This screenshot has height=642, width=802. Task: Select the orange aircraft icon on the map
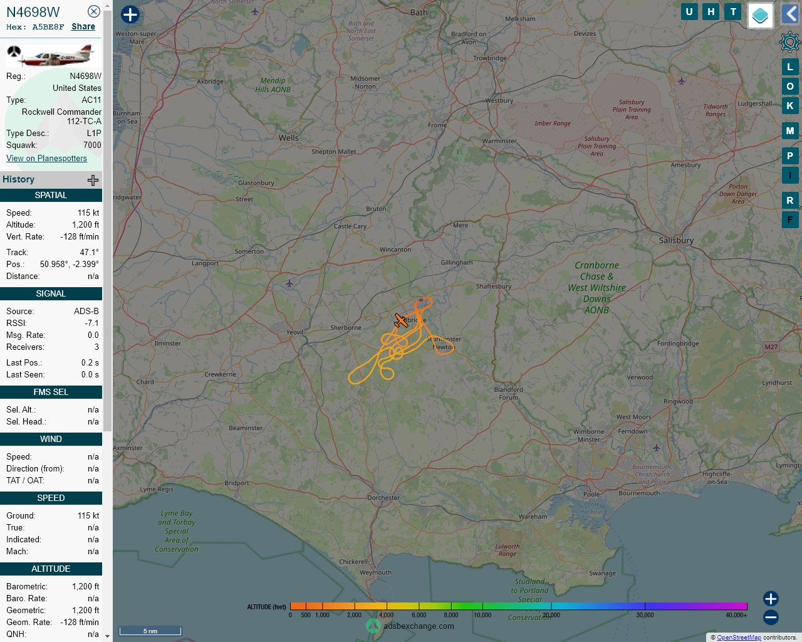(401, 321)
